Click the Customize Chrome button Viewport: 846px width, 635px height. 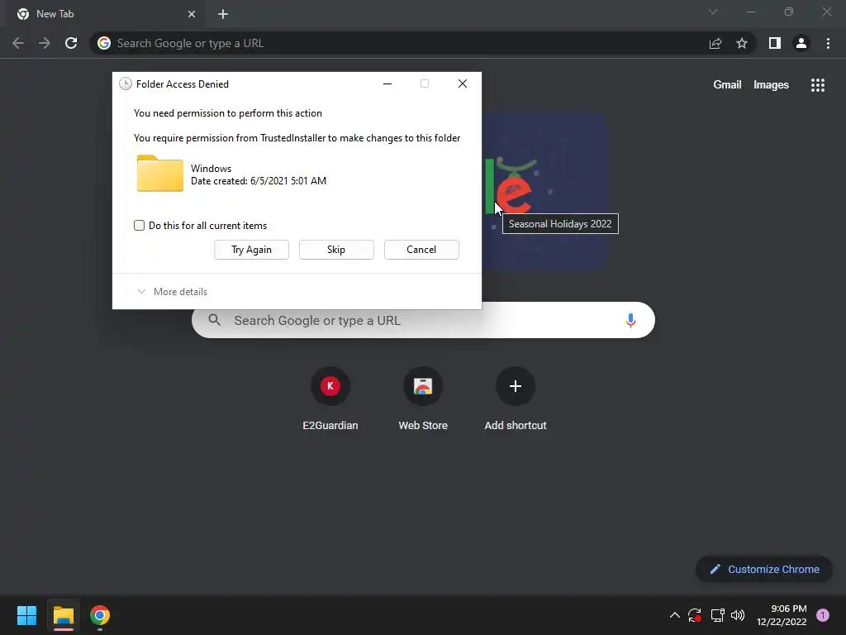[x=764, y=569]
